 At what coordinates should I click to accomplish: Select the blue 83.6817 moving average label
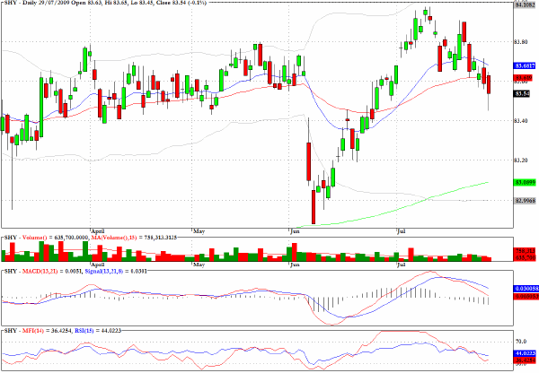click(525, 65)
